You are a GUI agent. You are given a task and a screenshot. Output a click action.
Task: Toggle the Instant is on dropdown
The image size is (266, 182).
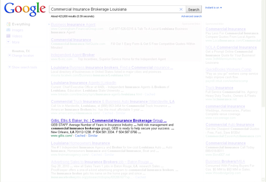213,8
